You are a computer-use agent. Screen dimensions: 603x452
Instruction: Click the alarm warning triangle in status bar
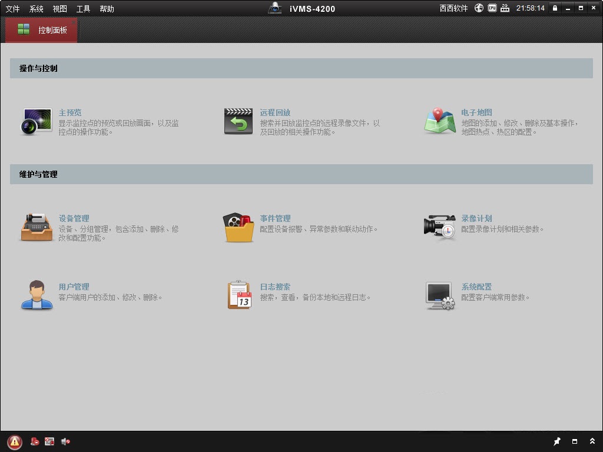[x=14, y=441]
